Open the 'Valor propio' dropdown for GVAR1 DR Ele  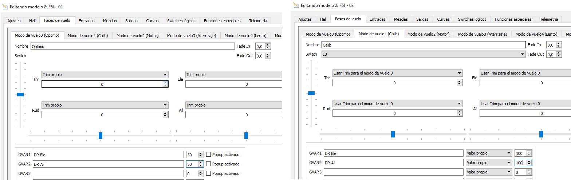point(488,153)
